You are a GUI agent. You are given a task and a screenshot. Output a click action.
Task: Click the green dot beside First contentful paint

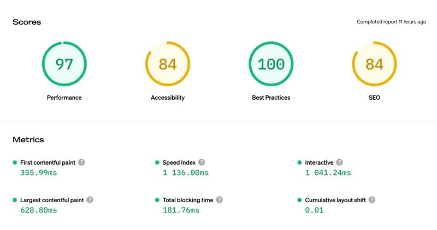15,162
